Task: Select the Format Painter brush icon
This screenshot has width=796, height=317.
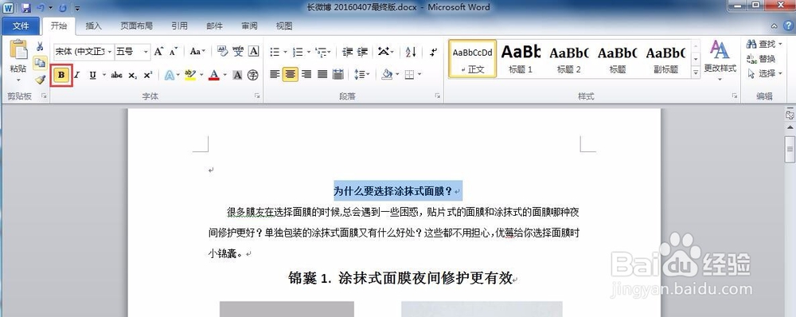Action: coord(40,80)
